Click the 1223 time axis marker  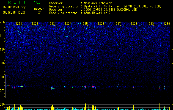pyautogui.click(x=51, y=24)
